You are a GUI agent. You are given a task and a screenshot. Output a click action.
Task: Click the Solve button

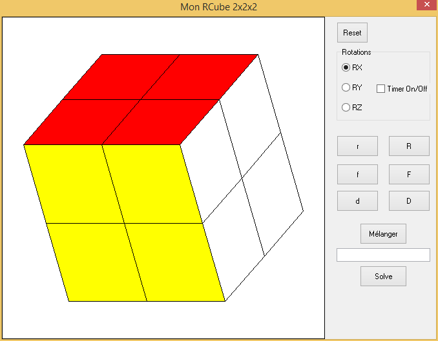pyautogui.click(x=383, y=277)
